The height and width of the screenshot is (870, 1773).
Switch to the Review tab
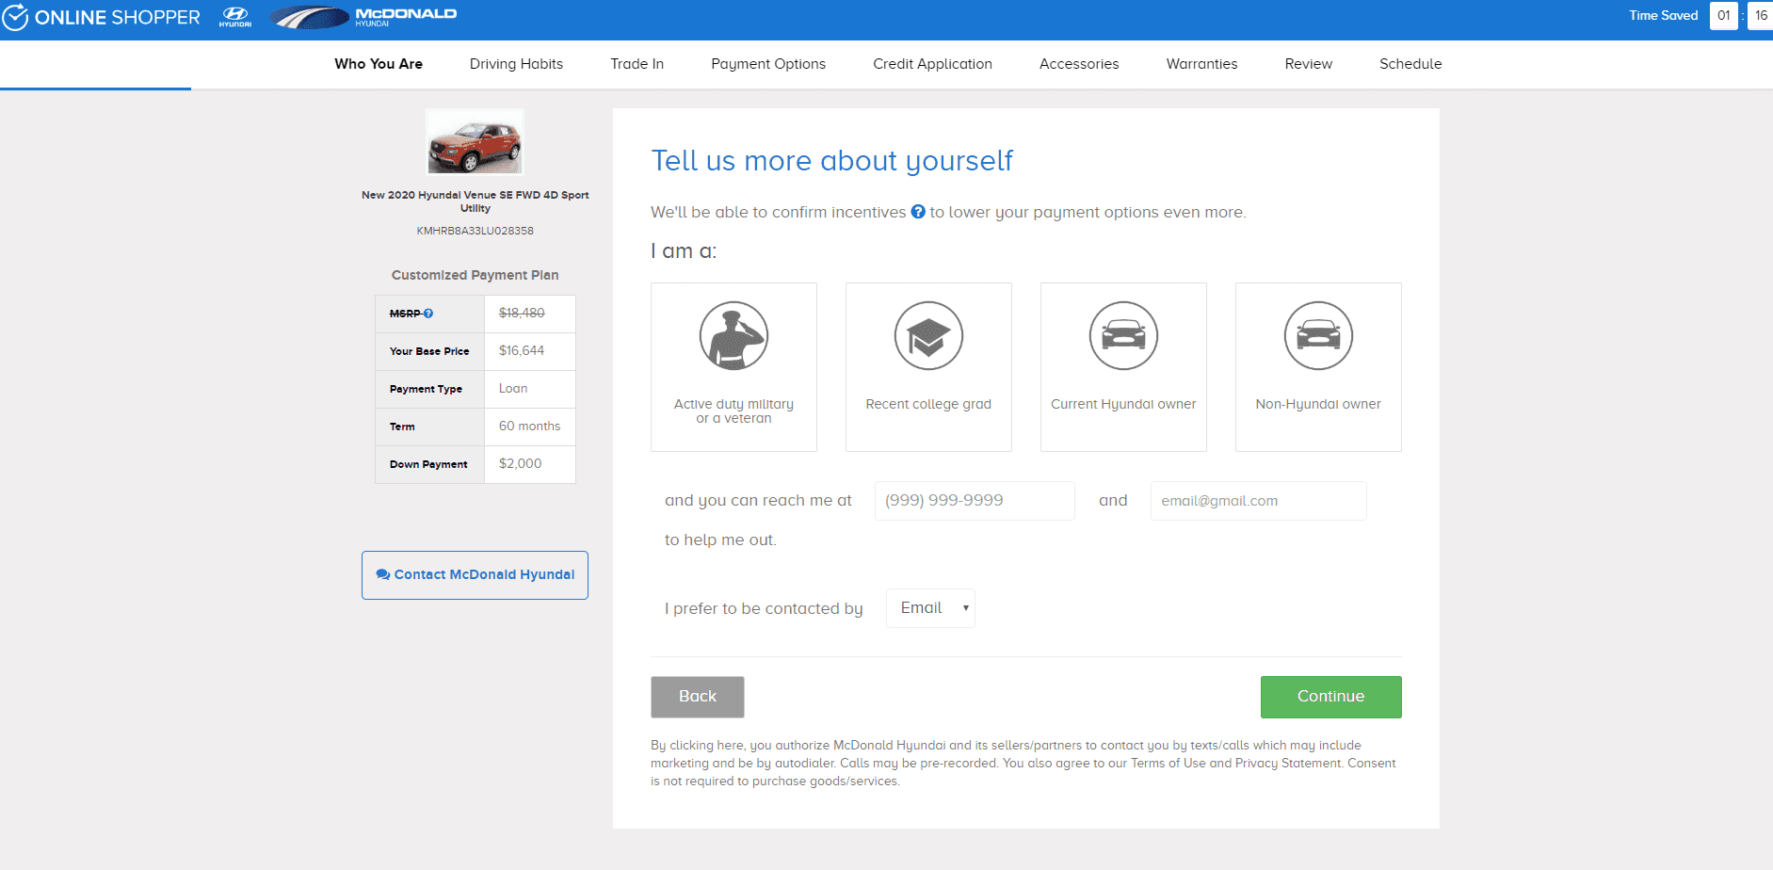[1308, 64]
